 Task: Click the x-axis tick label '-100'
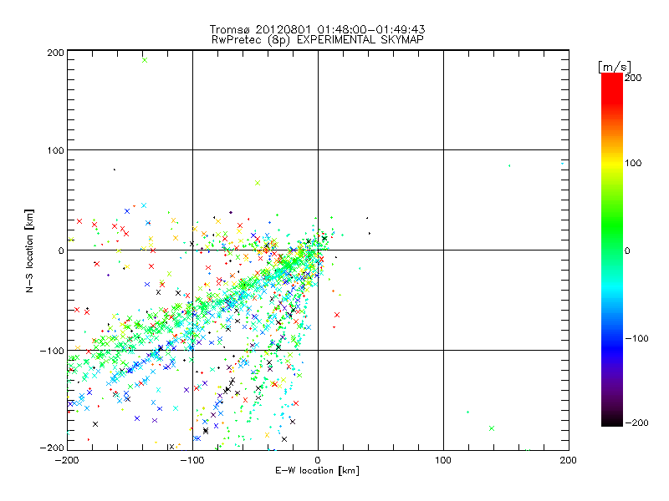click(x=192, y=460)
